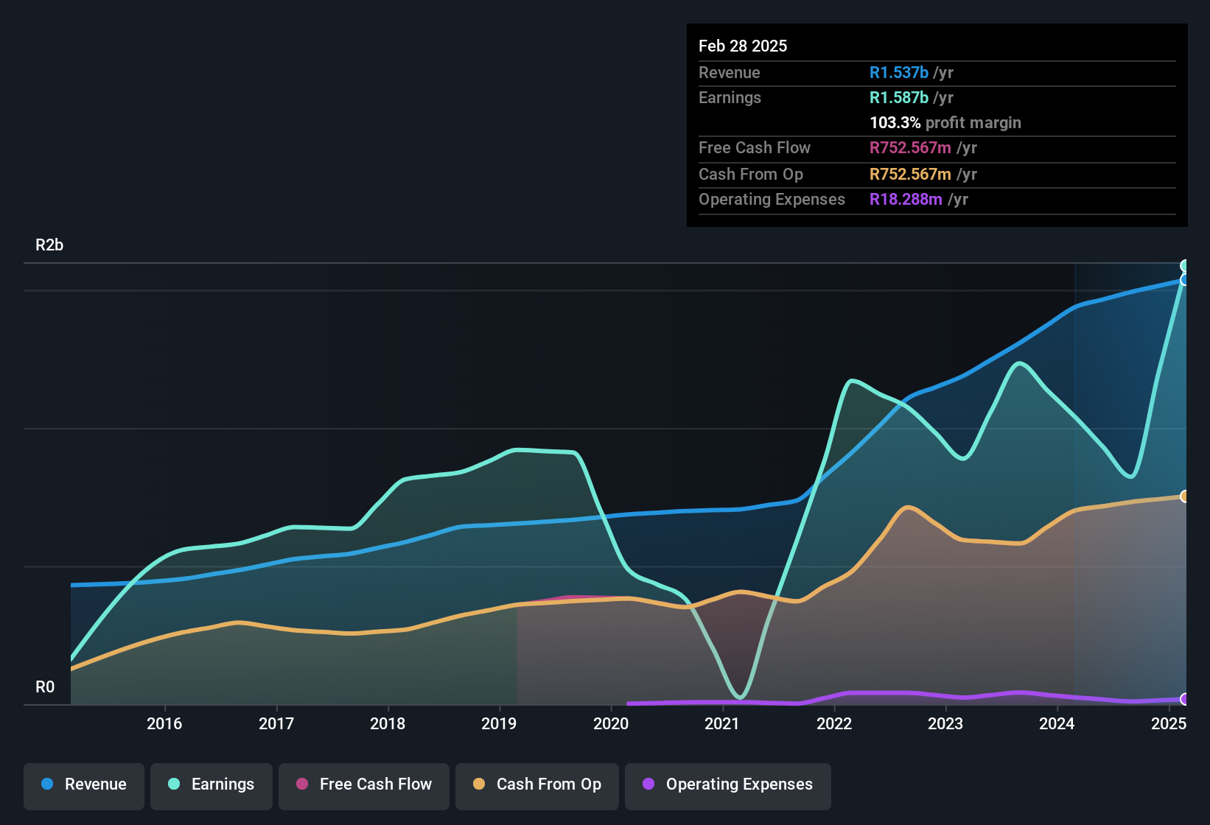Click the Feb 28 2025 tooltip date
Screen dimensions: 1210x825
pyautogui.click(x=743, y=46)
